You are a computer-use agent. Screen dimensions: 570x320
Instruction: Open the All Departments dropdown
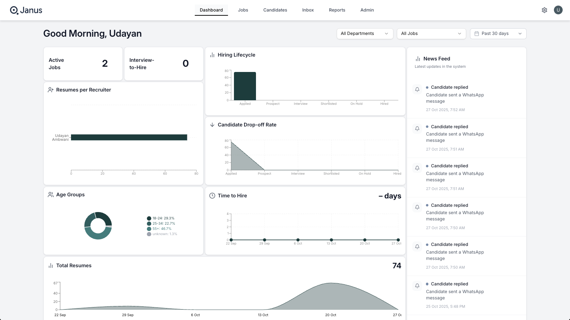(x=365, y=34)
